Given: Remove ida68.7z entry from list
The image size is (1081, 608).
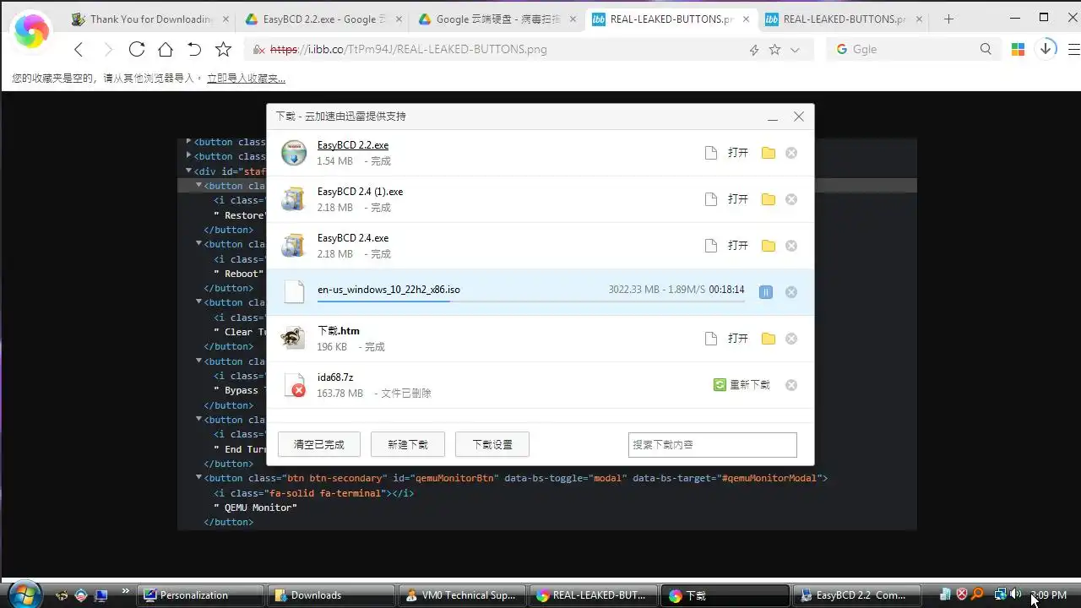Looking at the screenshot, I should 791,385.
